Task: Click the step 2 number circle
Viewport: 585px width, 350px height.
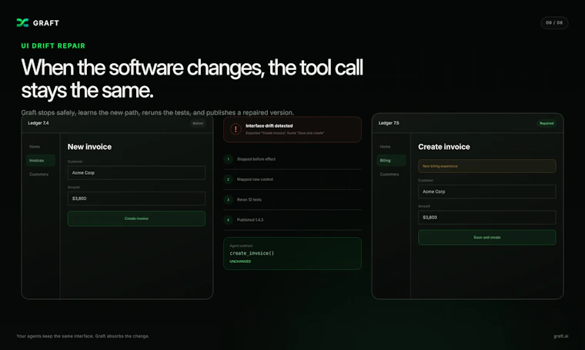Action: [228, 179]
